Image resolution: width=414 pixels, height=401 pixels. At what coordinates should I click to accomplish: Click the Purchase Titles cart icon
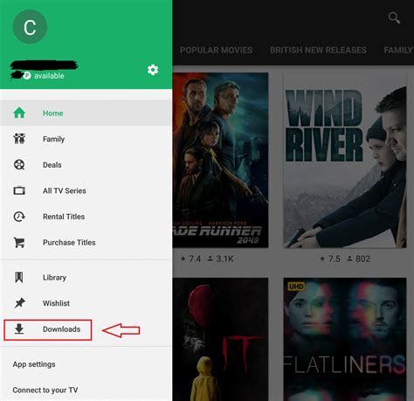click(19, 242)
